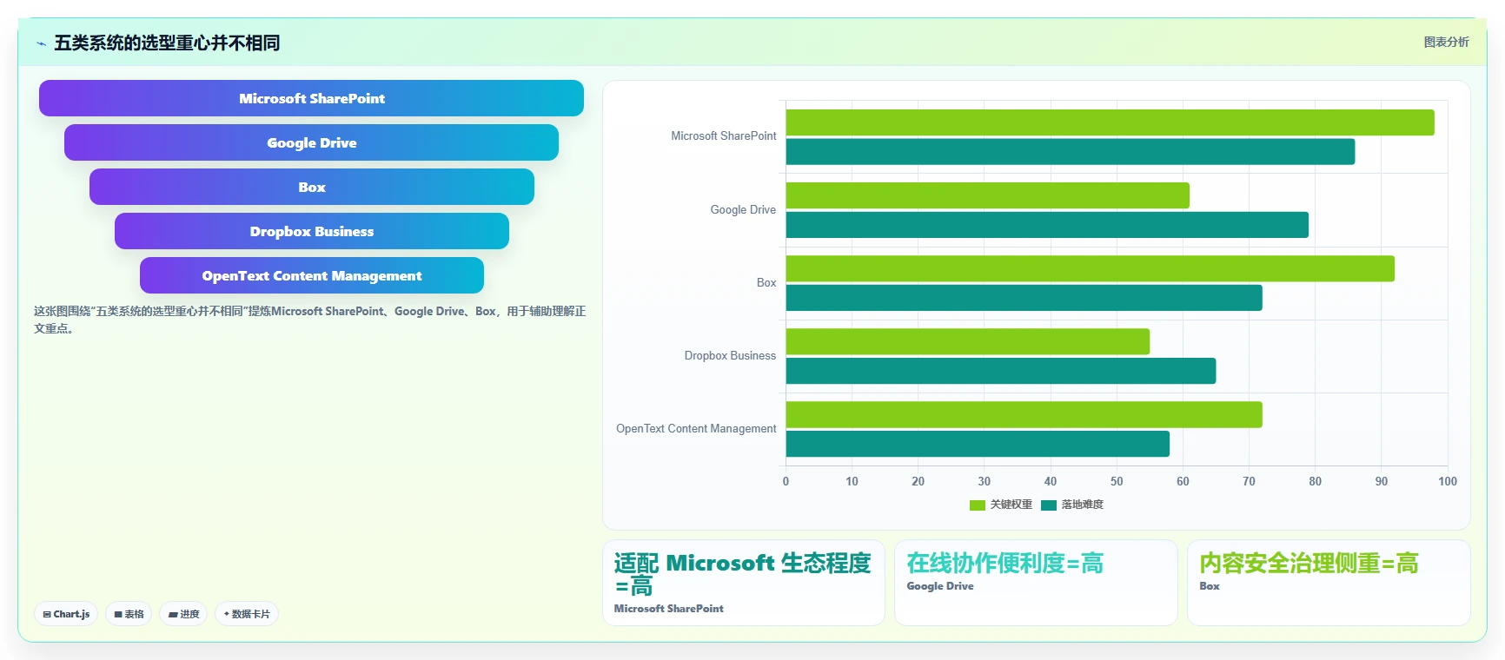
Task: Click the Dropbox Business 落地难度 teal bar
Action: tap(1001, 371)
